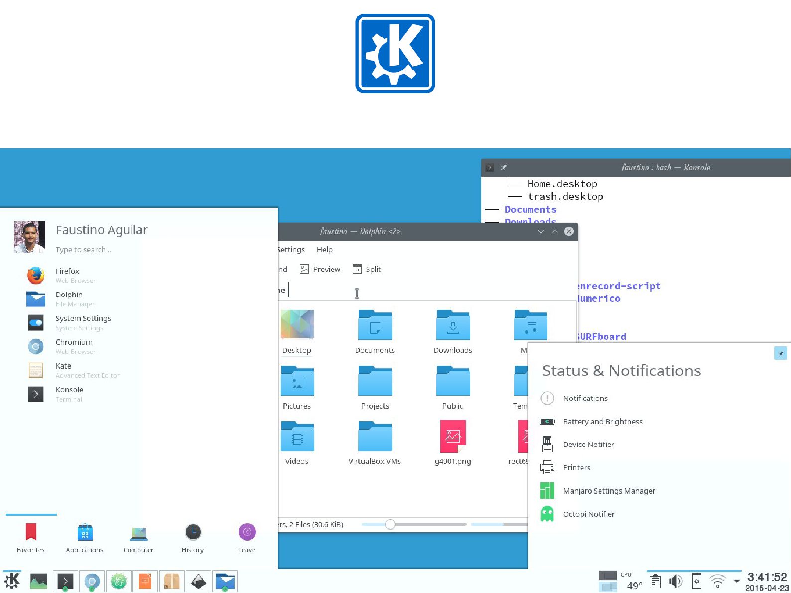
Task: Open the KDE application launcher button
Action: click(x=12, y=581)
